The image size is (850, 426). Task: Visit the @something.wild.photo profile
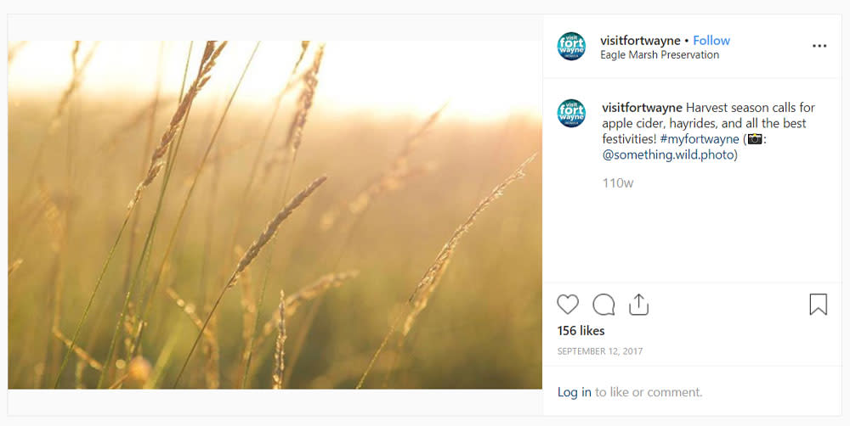click(x=668, y=154)
